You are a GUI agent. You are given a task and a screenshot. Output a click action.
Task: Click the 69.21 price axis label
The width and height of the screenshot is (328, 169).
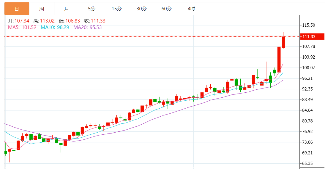[307, 153]
